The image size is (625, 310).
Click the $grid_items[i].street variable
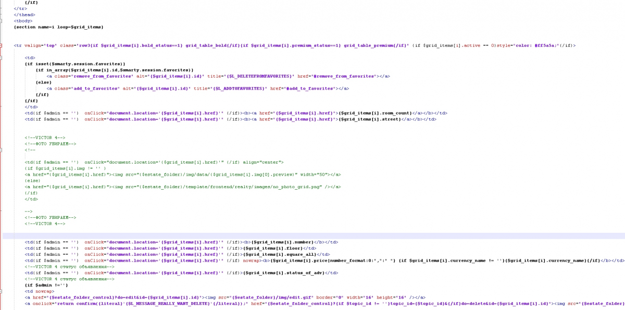pyautogui.click(x=371, y=119)
